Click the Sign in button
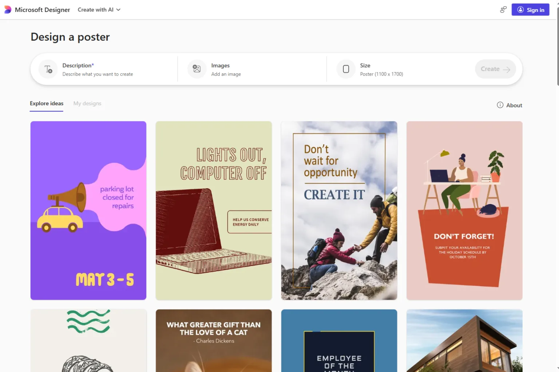The width and height of the screenshot is (559, 372). click(x=530, y=10)
